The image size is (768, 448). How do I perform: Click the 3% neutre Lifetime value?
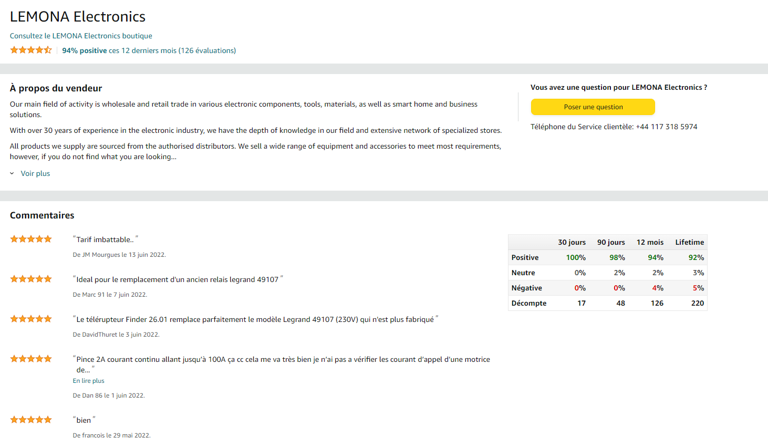(698, 273)
